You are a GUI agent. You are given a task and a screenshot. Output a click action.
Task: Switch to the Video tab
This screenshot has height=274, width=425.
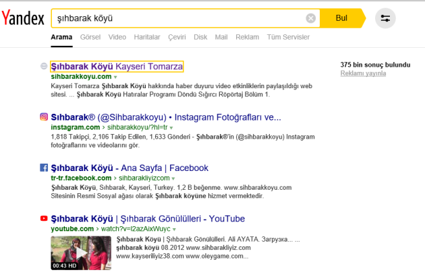click(x=117, y=37)
